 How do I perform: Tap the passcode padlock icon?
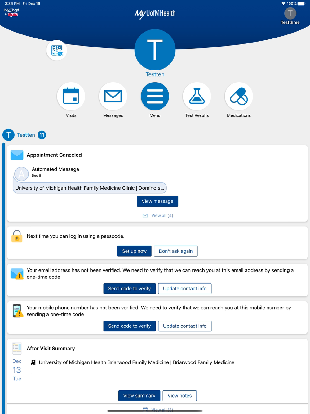17,236
